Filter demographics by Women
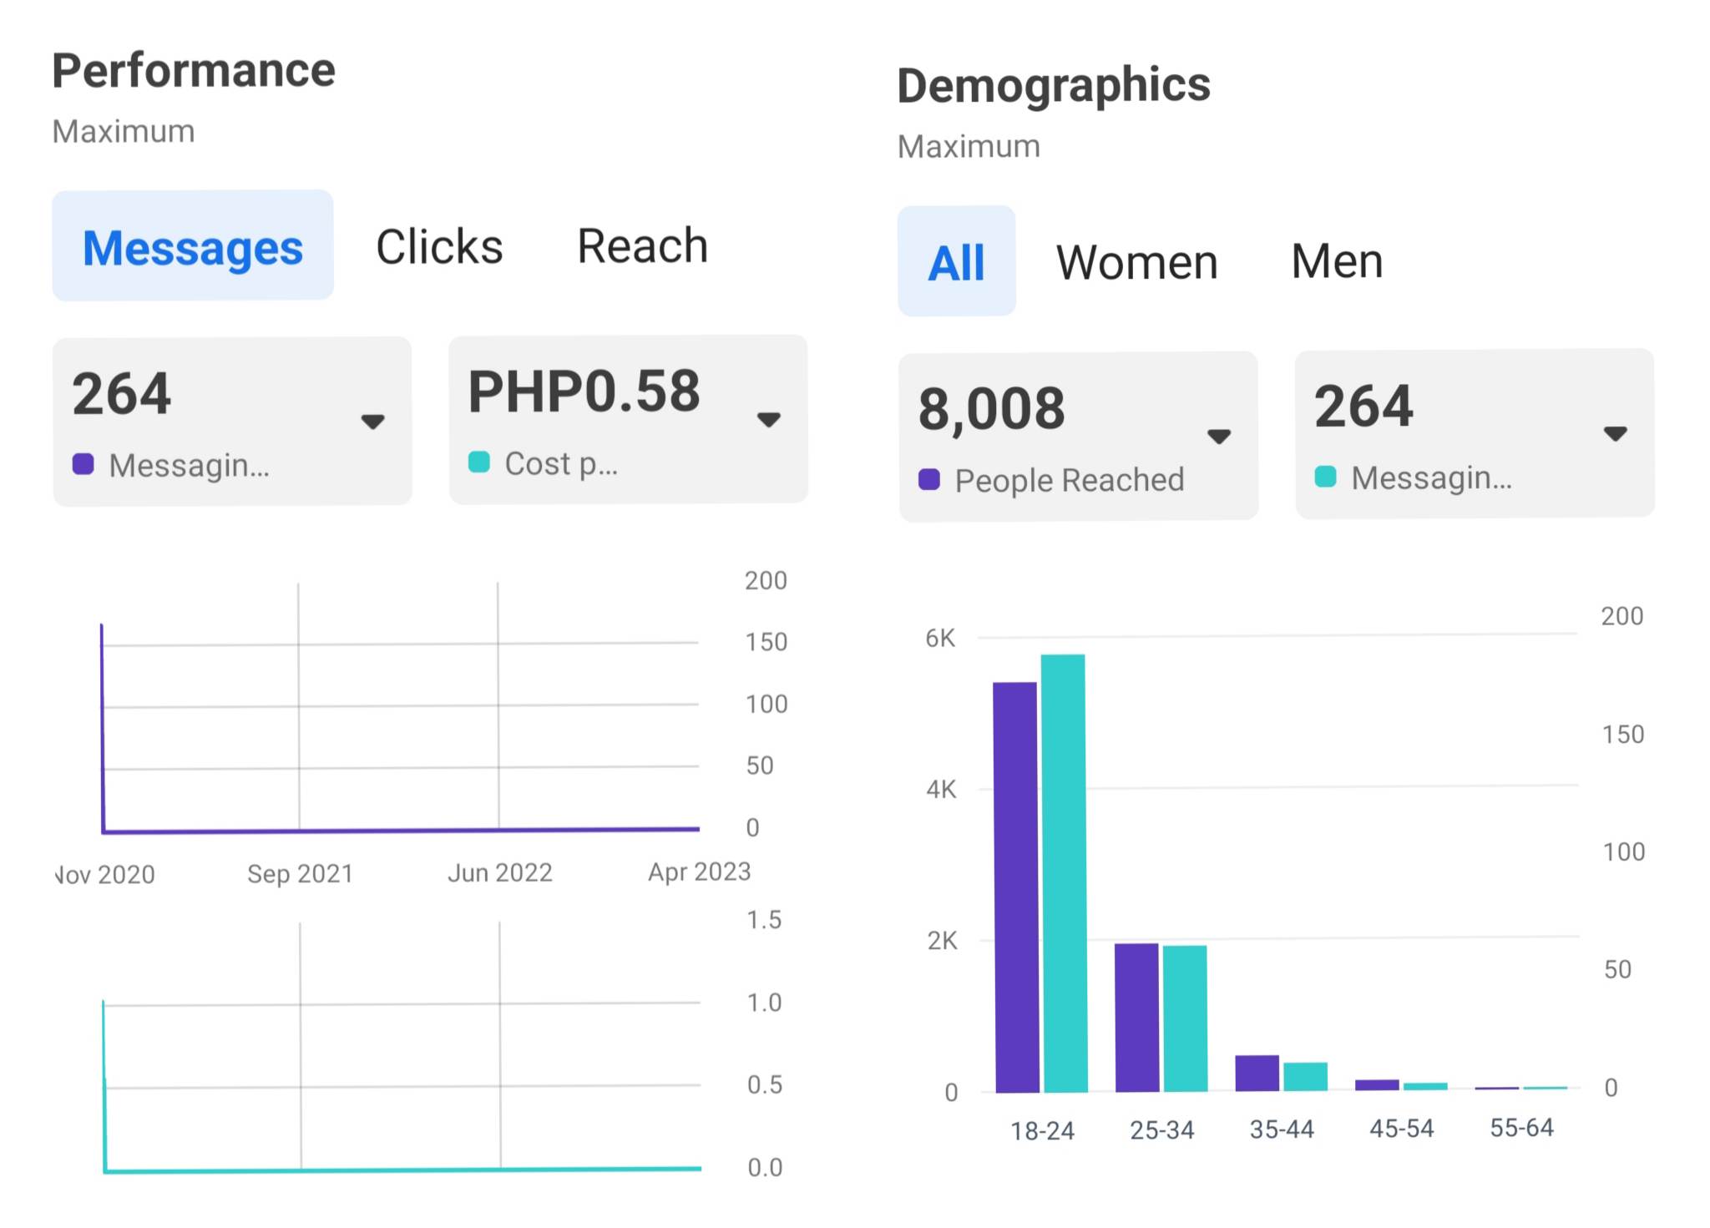The height and width of the screenshot is (1228, 1710). (1136, 262)
